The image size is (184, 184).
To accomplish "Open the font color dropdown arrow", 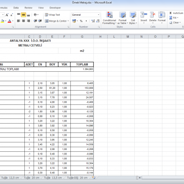I will [x=13, y=21].
